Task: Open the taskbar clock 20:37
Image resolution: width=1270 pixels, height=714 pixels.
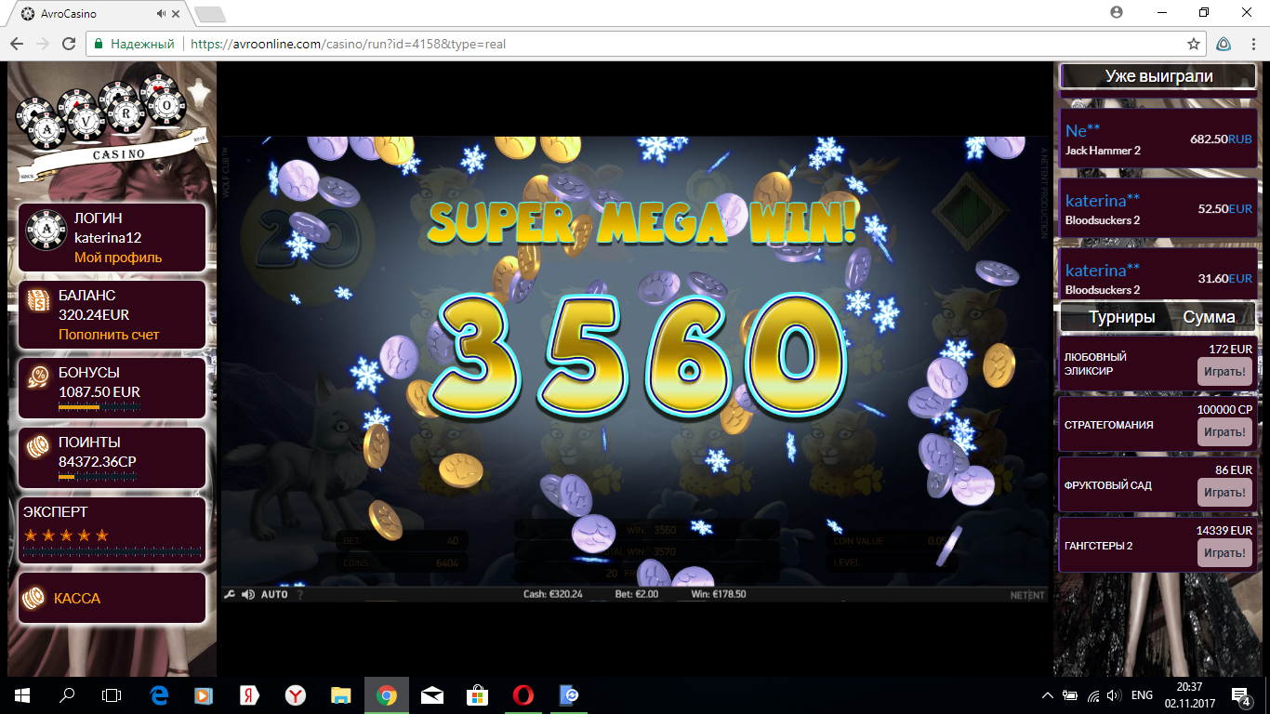Action: coord(1189,694)
